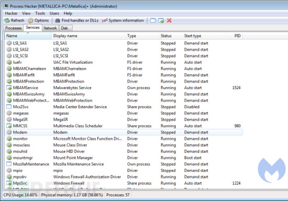Click the red X toolbar icon
The image size is (288, 201).
(169, 20)
